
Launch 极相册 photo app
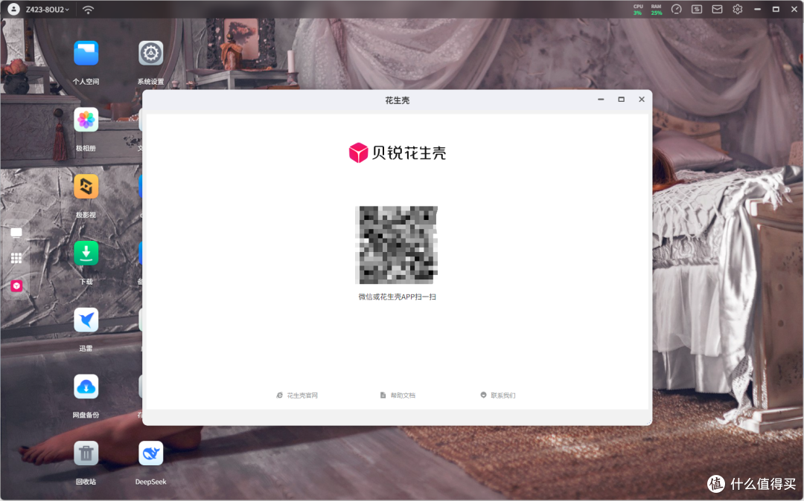(86, 120)
